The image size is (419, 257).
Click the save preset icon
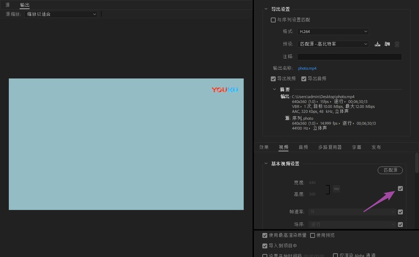(x=378, y=44)
